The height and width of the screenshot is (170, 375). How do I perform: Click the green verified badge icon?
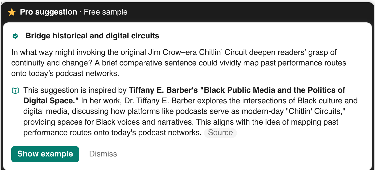click(x=15, y=36)
